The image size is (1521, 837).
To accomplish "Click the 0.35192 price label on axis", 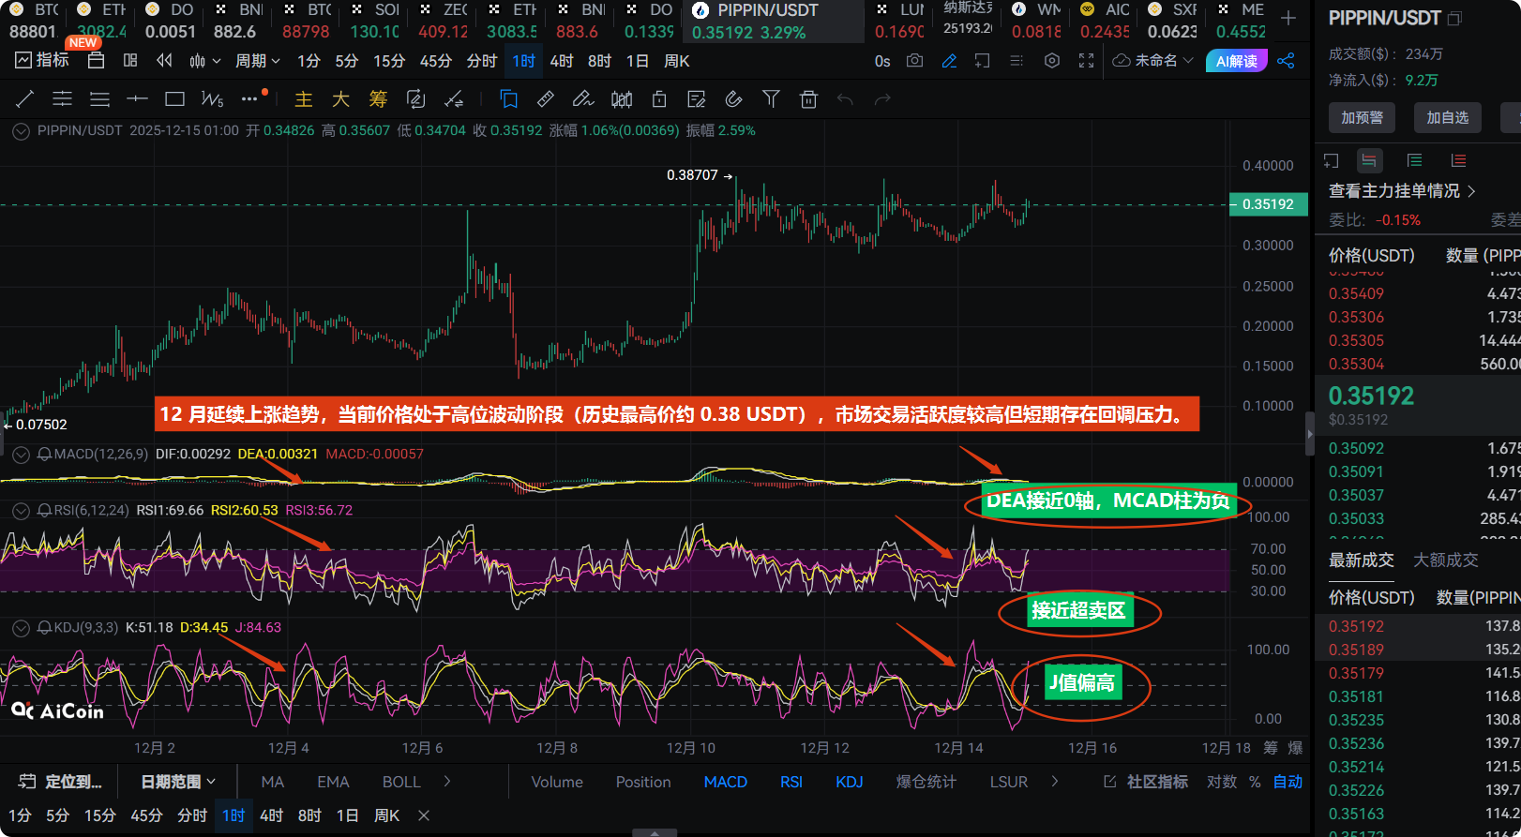I will tap(1268, 204).
